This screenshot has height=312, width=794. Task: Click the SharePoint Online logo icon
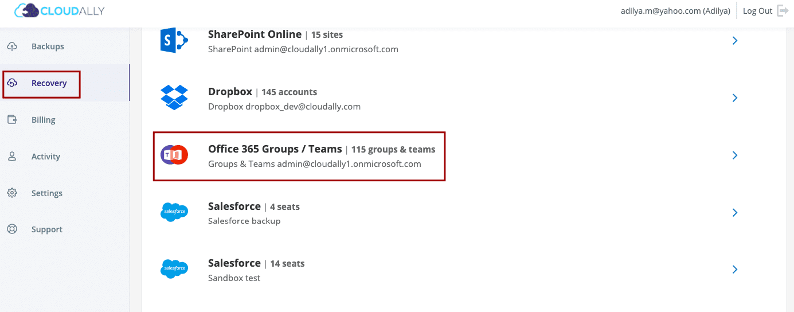tap(174, 41)
